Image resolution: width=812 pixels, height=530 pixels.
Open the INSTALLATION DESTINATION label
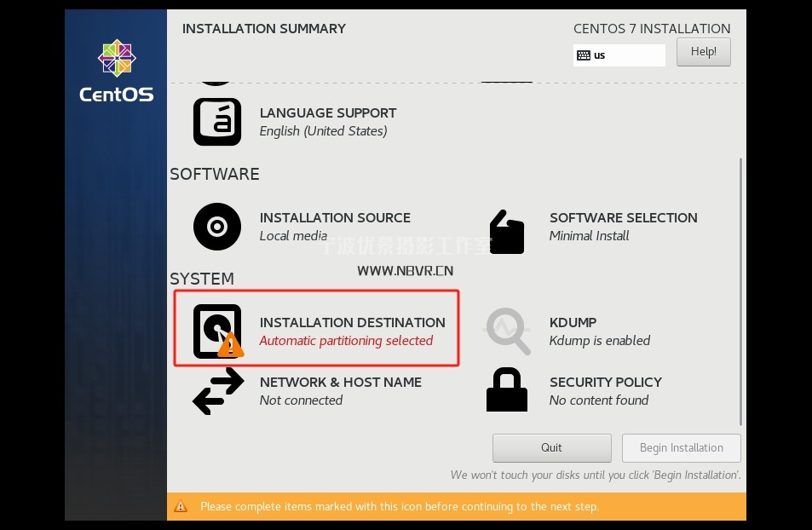coord(352,322)
